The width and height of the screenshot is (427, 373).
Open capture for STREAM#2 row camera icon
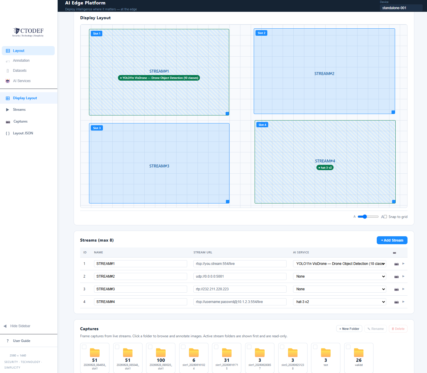[x=397, y=277]
